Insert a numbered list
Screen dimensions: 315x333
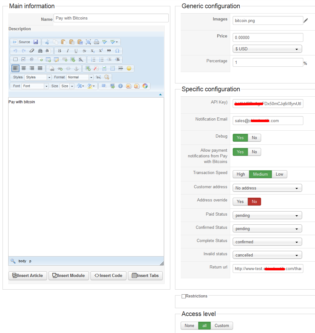coord(93,60)
